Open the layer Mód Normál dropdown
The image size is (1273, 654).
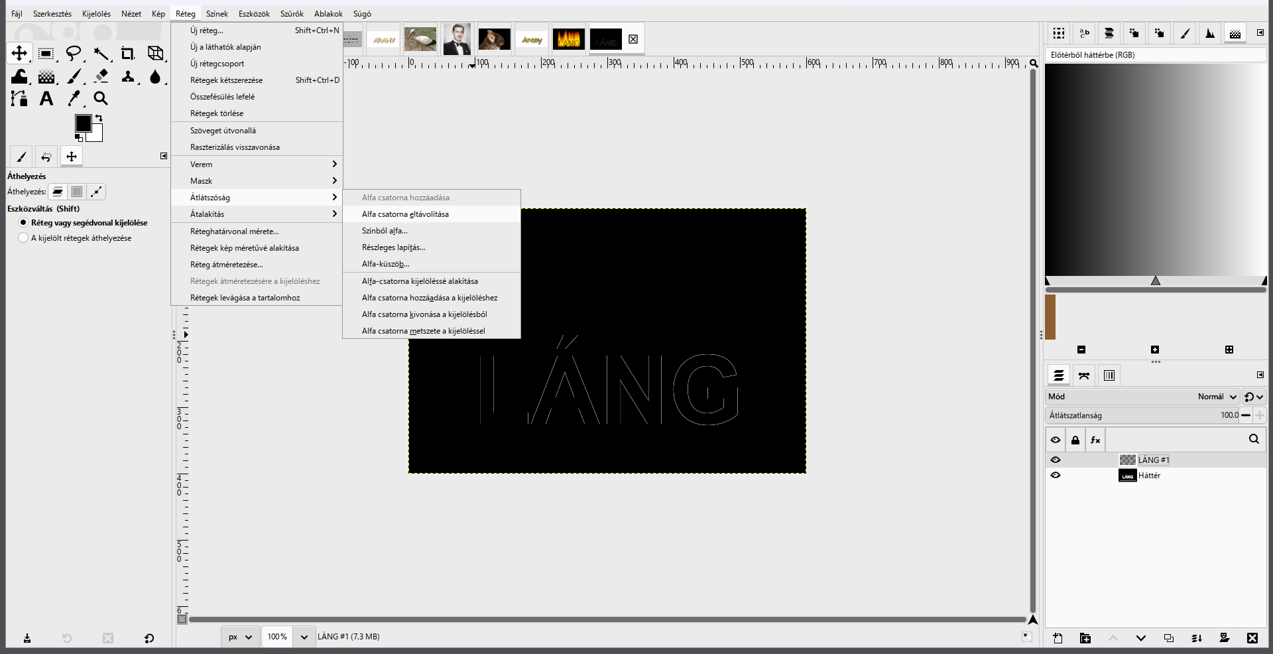pyautogui.click(x=1142, y=397)
